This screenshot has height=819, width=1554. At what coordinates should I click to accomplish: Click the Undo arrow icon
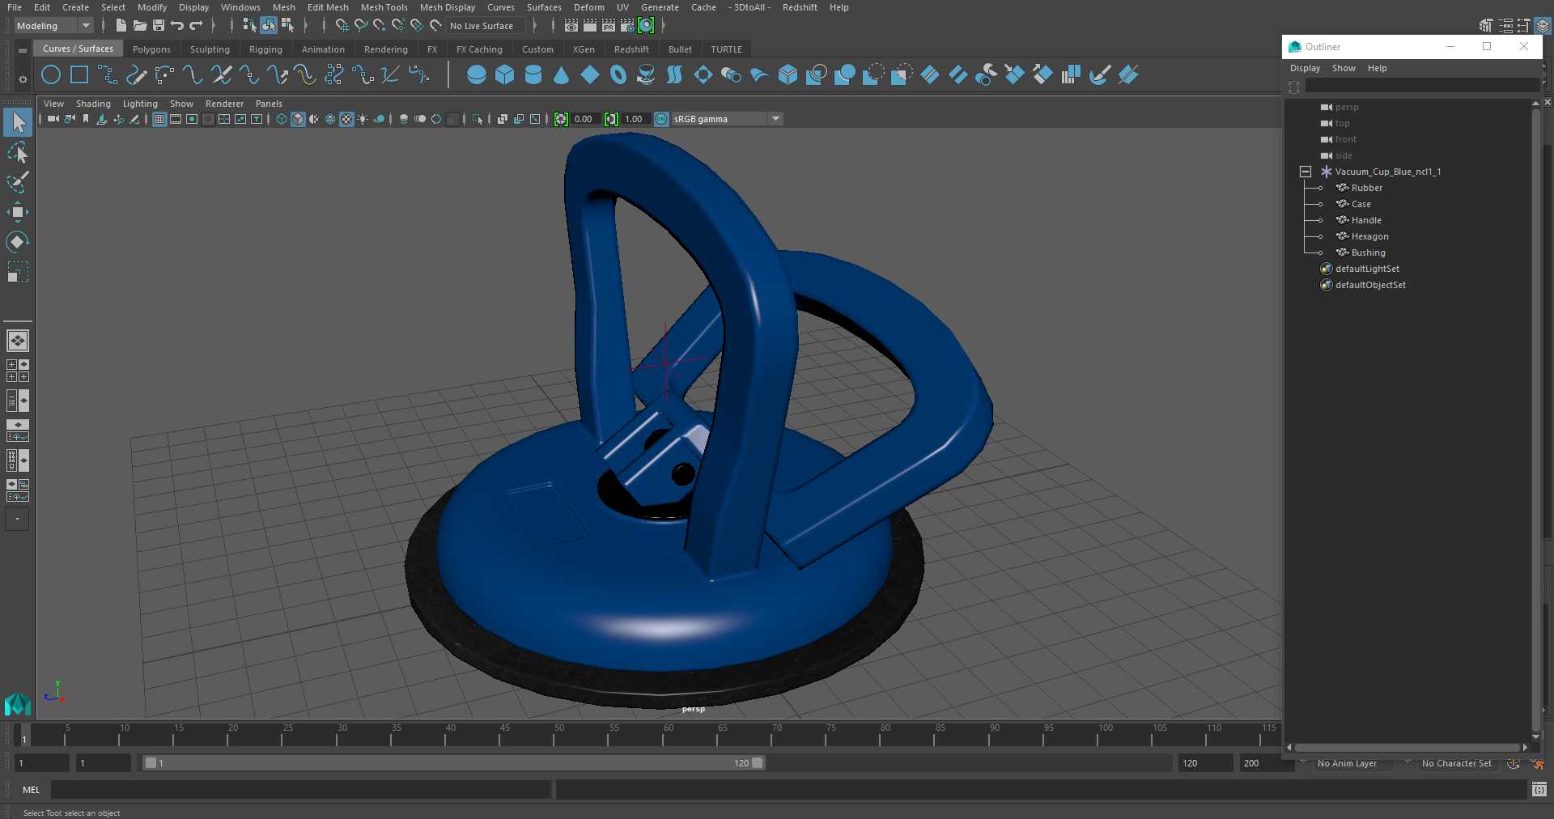pyautogui.click(x=177, y=26)
